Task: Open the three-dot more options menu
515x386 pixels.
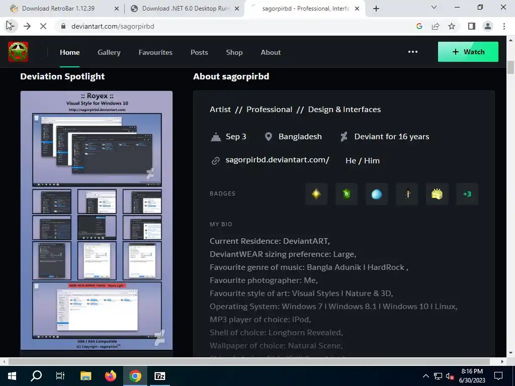Action: click(x=413, y=52)
